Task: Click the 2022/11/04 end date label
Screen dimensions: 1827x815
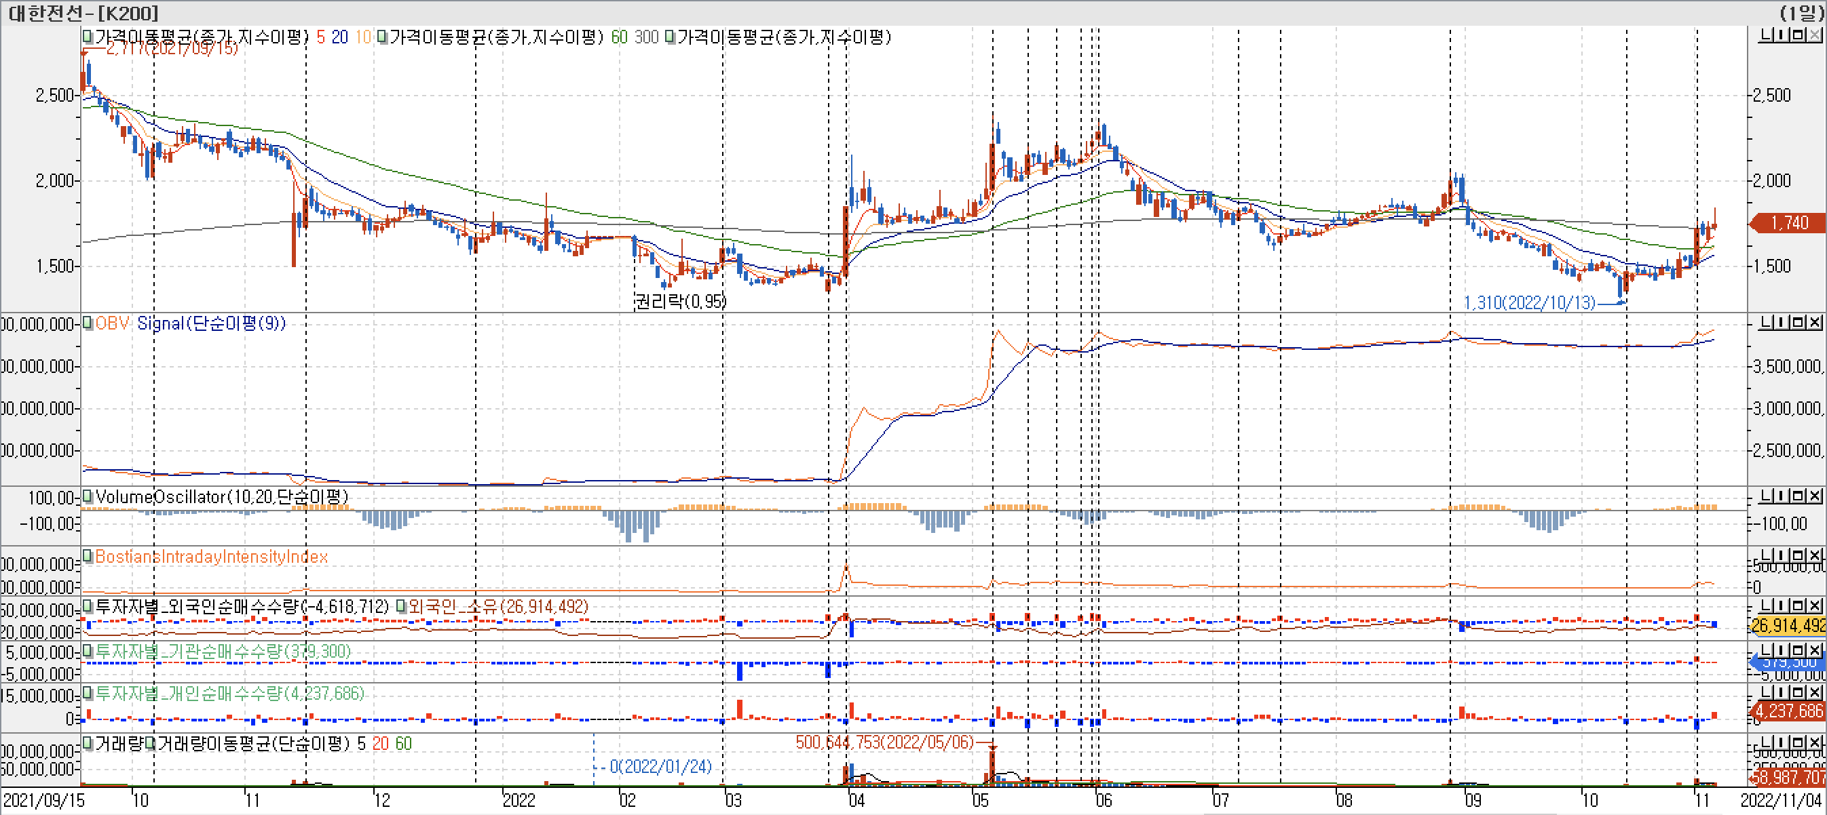Action: (1780, 800)
